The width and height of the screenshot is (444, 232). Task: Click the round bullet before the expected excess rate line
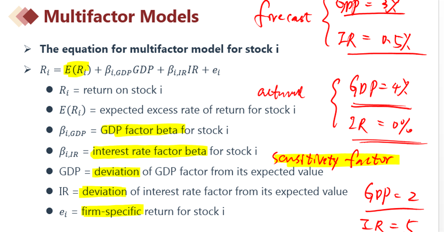coord(50,109)
